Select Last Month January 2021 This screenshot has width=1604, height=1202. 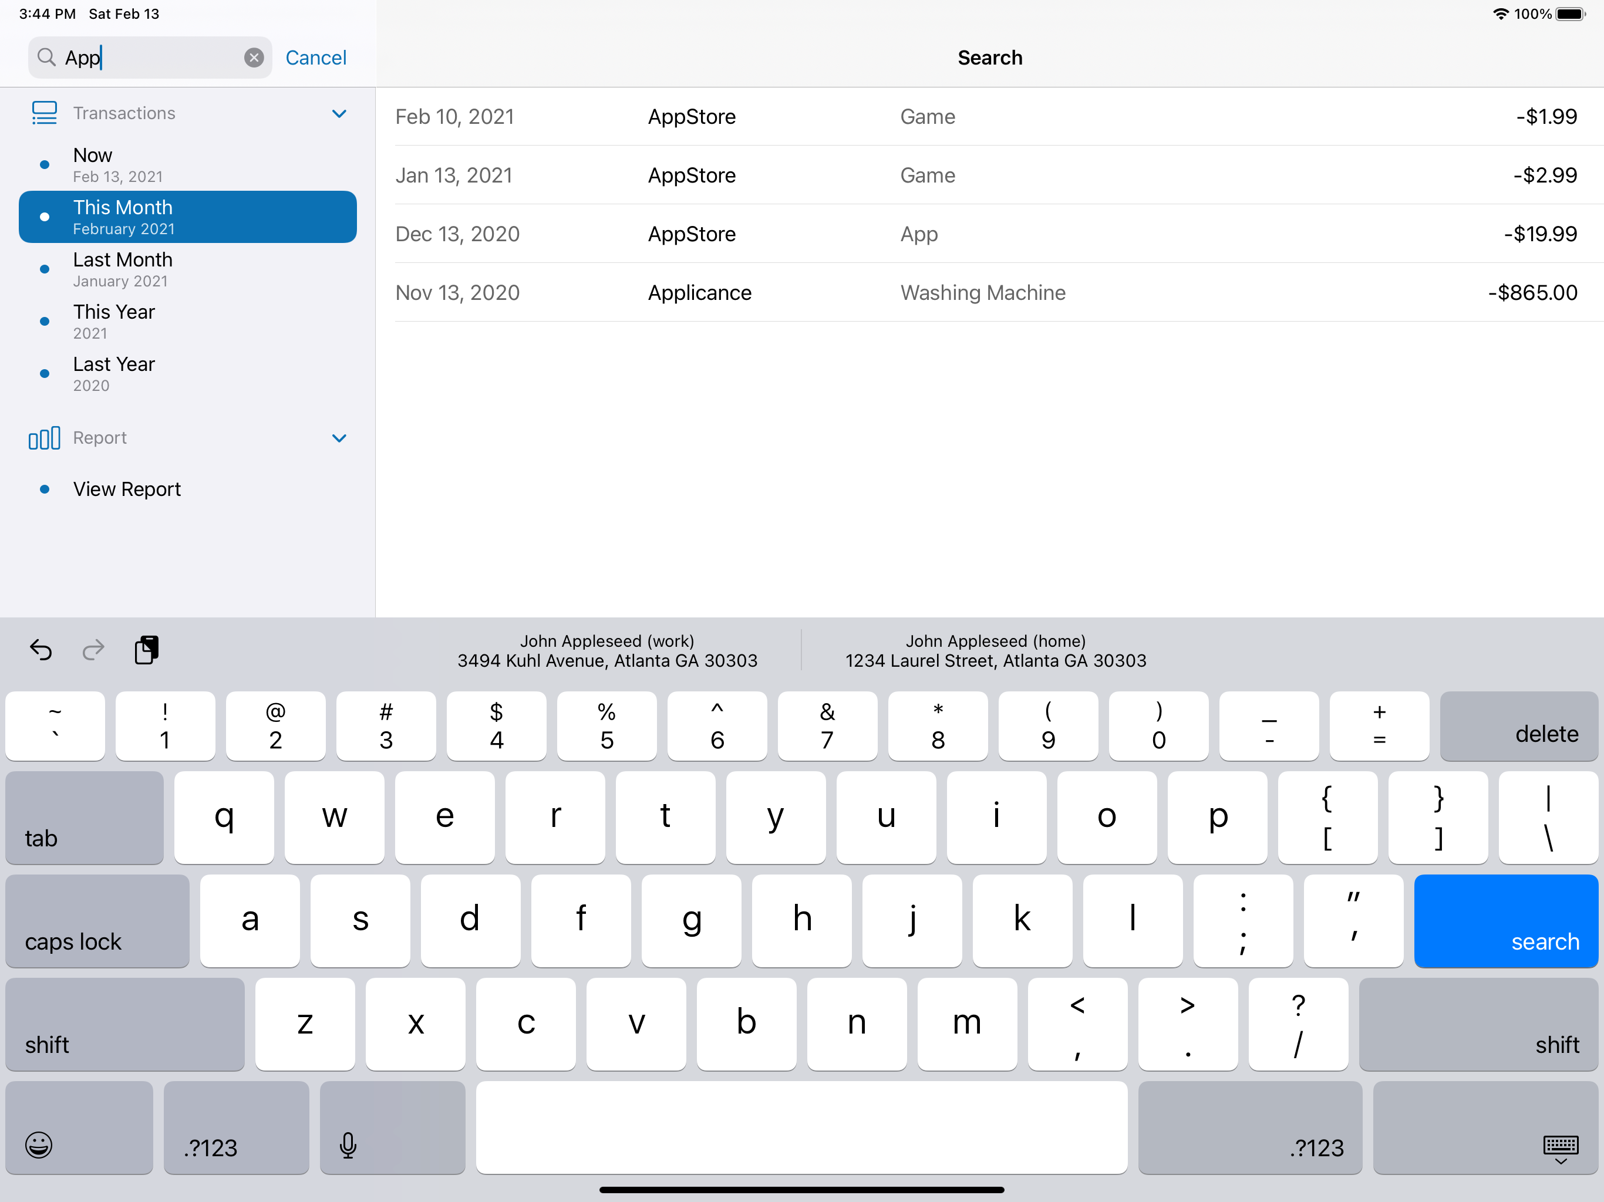click(188, 269)
